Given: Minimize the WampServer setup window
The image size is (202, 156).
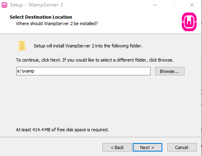Looking at the screenshot, I should (155, 5).
